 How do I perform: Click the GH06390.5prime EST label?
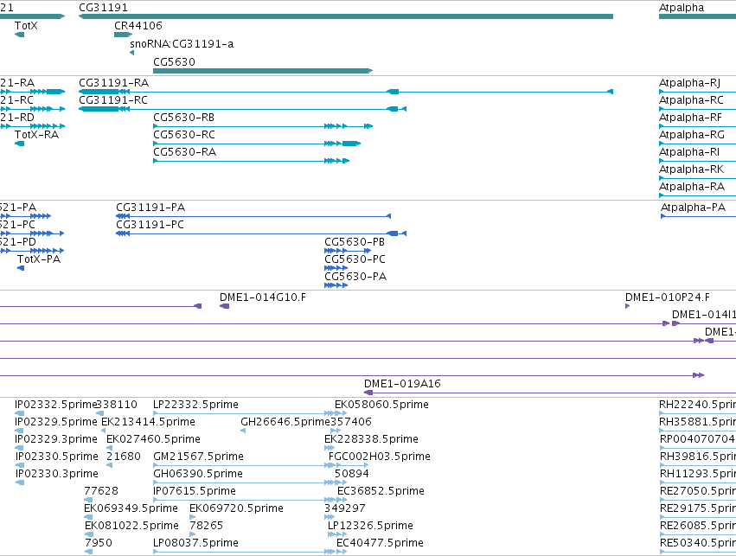(198, 474)
